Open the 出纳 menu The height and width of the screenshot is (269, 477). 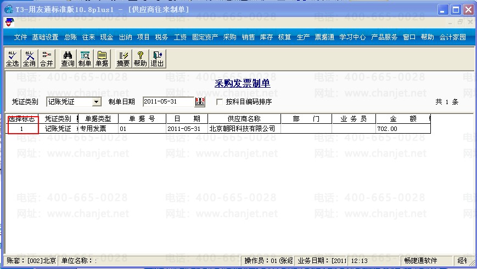pyautogui.click(x=125, y=37)
